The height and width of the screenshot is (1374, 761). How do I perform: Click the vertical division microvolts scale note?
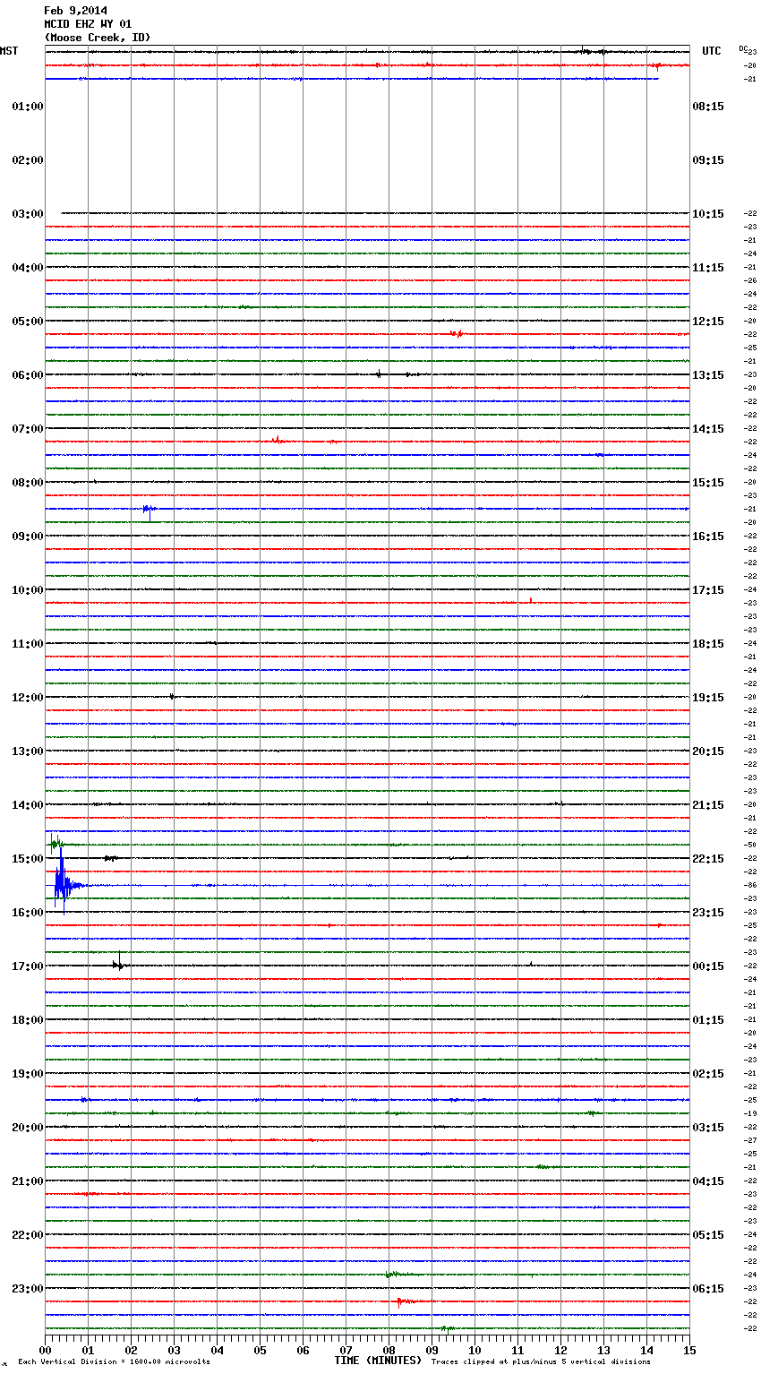pyautogui.click(x=114, y=1362)
